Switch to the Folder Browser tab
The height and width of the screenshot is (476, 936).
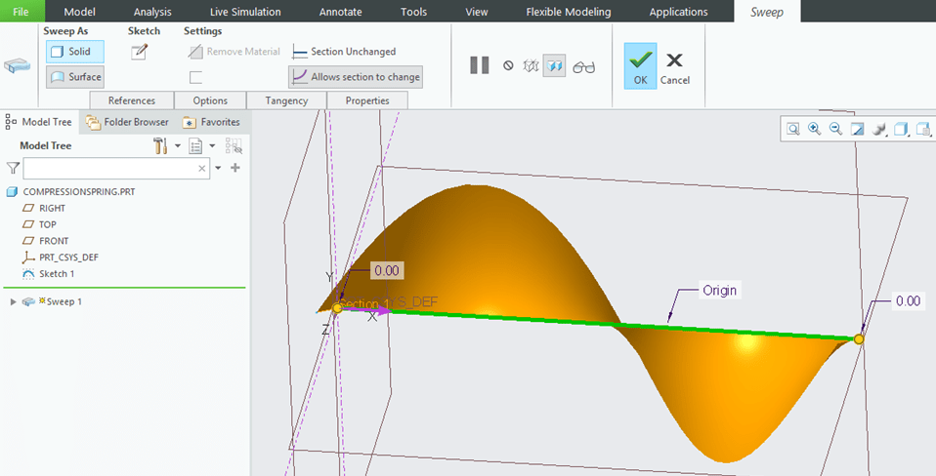[127, 122]
